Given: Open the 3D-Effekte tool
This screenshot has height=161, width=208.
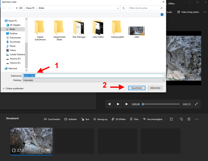Looking at the screenshot, I should pos(119,119).
